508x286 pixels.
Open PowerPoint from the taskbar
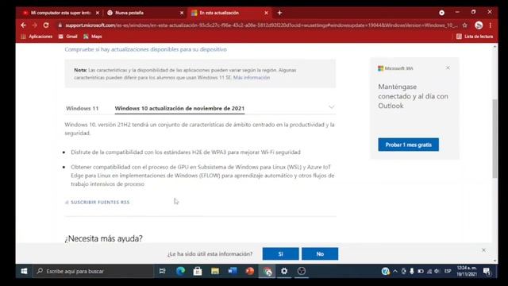coord(249,271)
